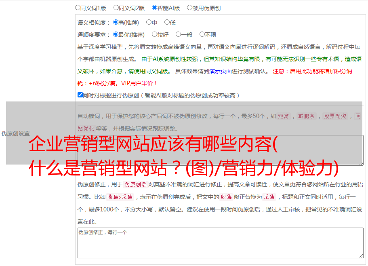368x266 pixels.
Task: Click the 股票配资 example keyword
Action: pyautogui.click(x=335, y=116)
